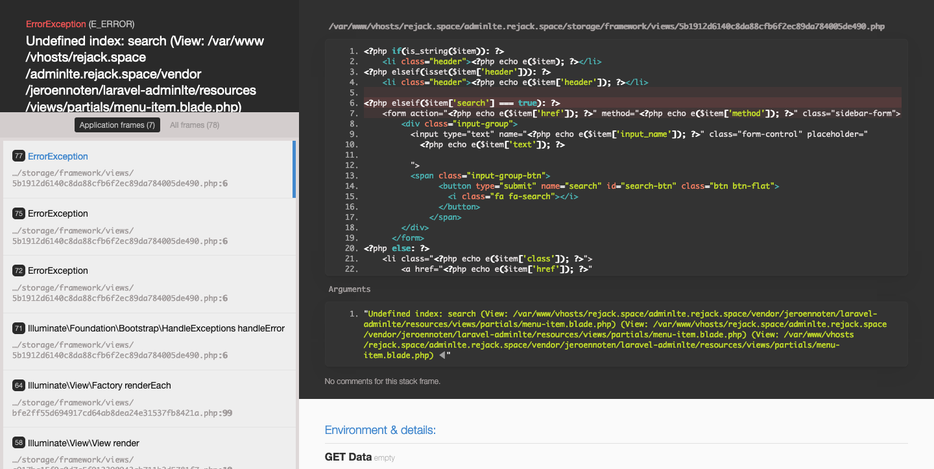Click file path under frame 64 ending :99

tap(122, 407)
